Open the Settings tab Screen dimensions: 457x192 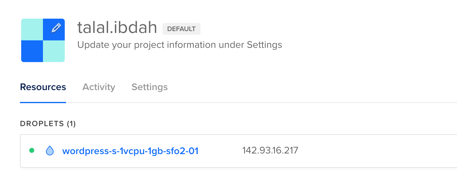point(149,87)
